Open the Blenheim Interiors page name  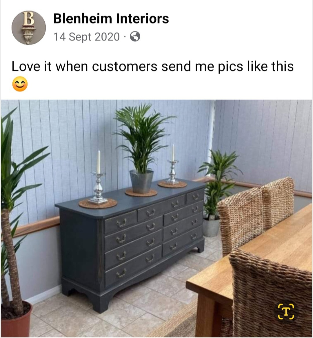tap(111, 19)
